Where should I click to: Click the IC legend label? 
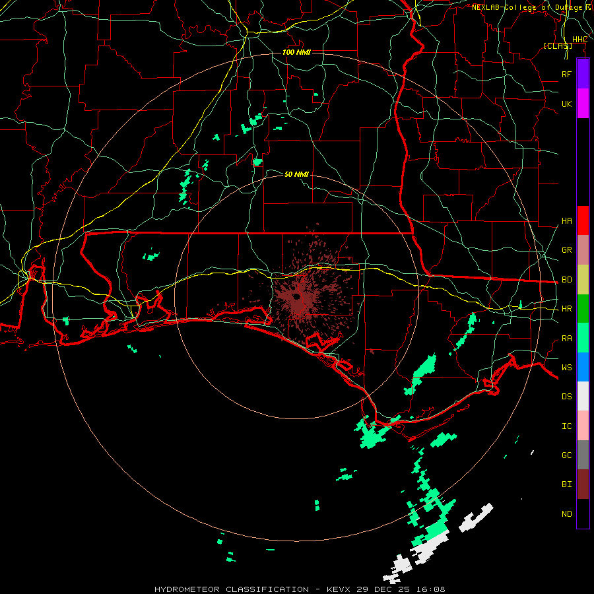tap(566, 426)
